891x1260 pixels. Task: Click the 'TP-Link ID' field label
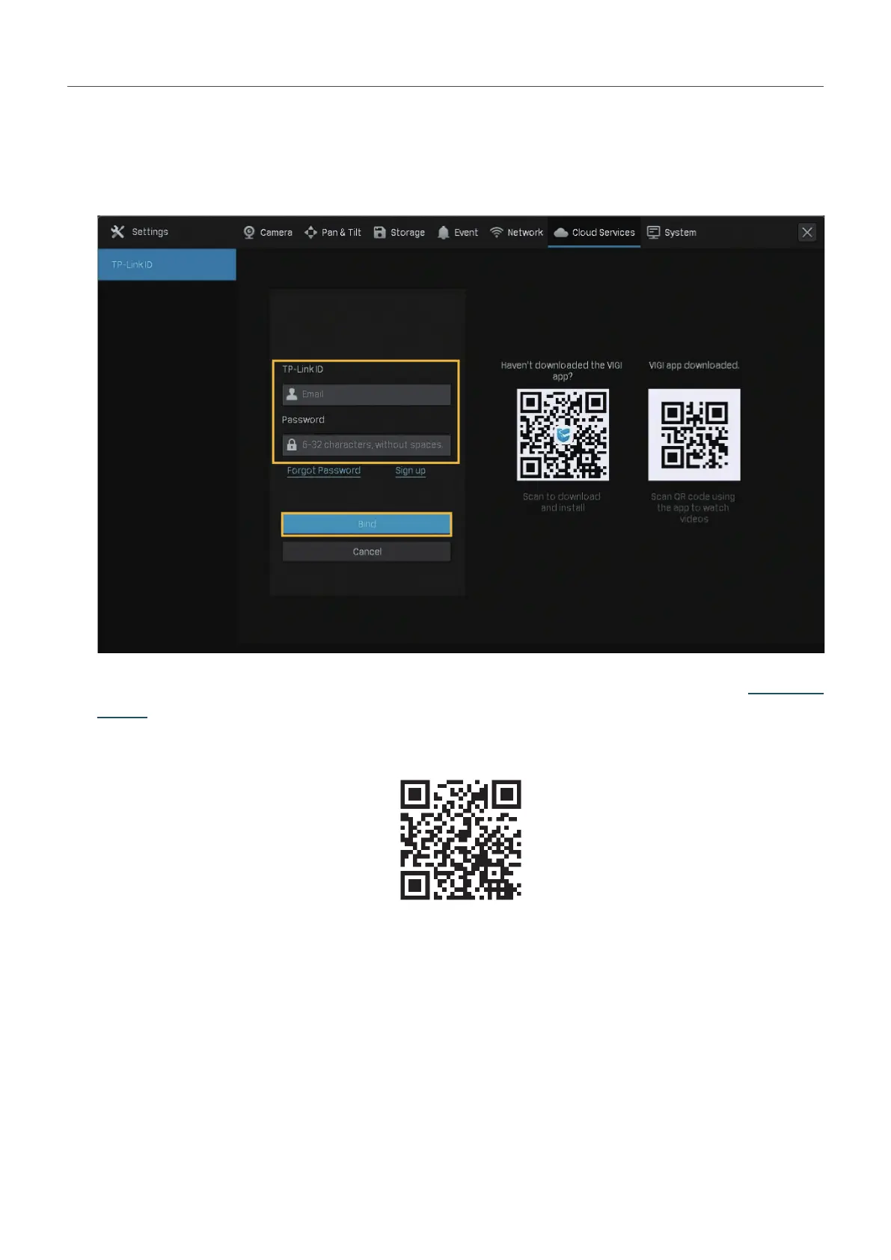click(303, 370)
